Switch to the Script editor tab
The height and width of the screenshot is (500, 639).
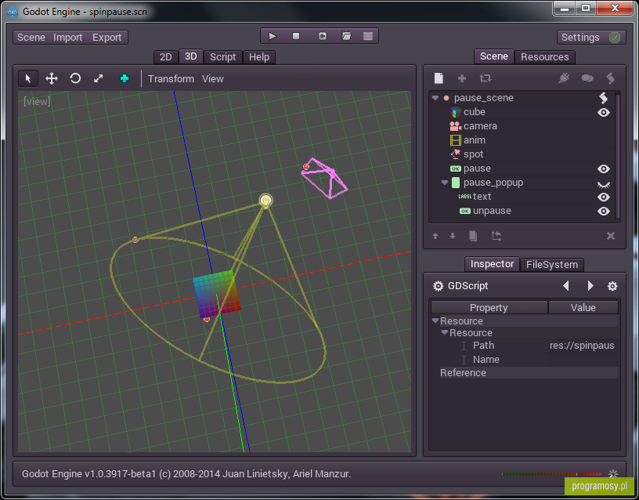click(222, 56)
